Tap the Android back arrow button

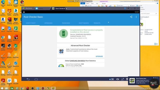pos(28,79)
